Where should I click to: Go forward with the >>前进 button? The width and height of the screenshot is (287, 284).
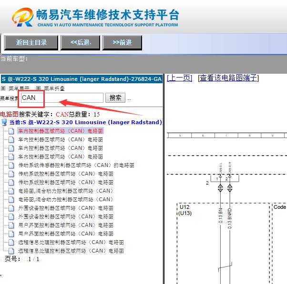point(122,43)
